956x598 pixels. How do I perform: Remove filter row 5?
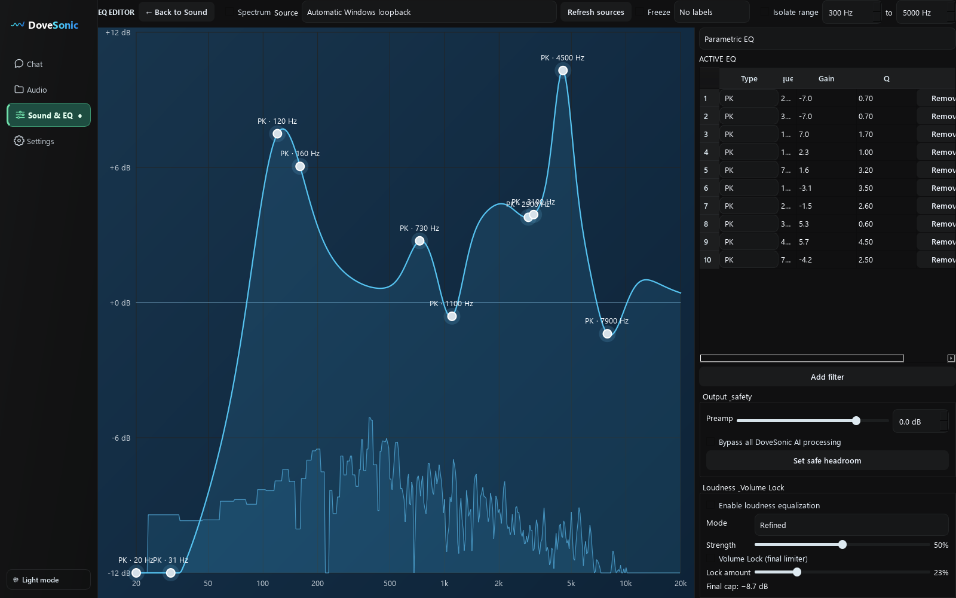[x=937, y=170]
